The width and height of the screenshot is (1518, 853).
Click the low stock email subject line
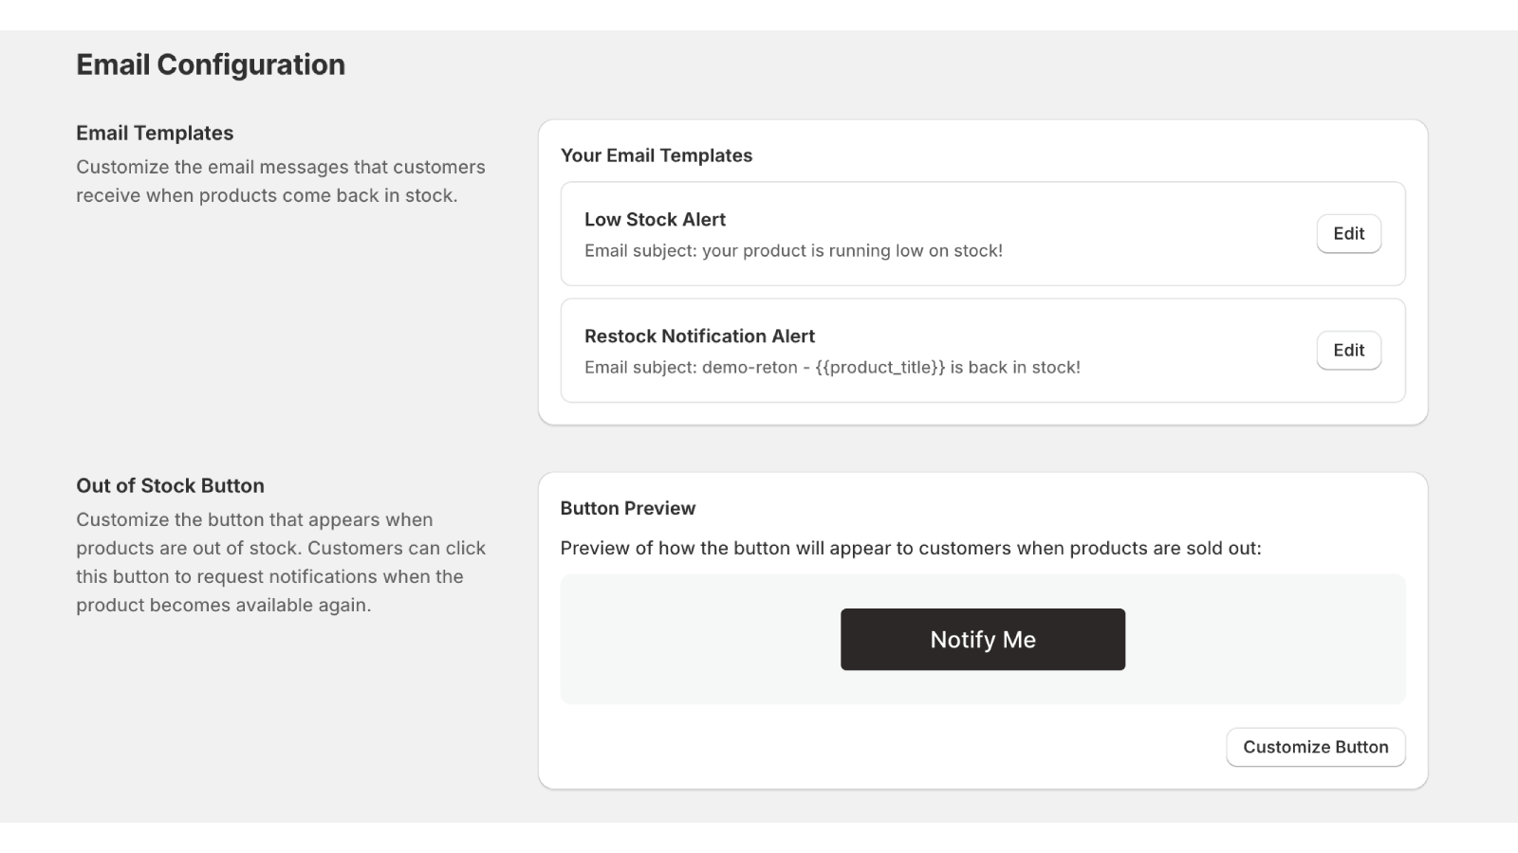[793, 251]
